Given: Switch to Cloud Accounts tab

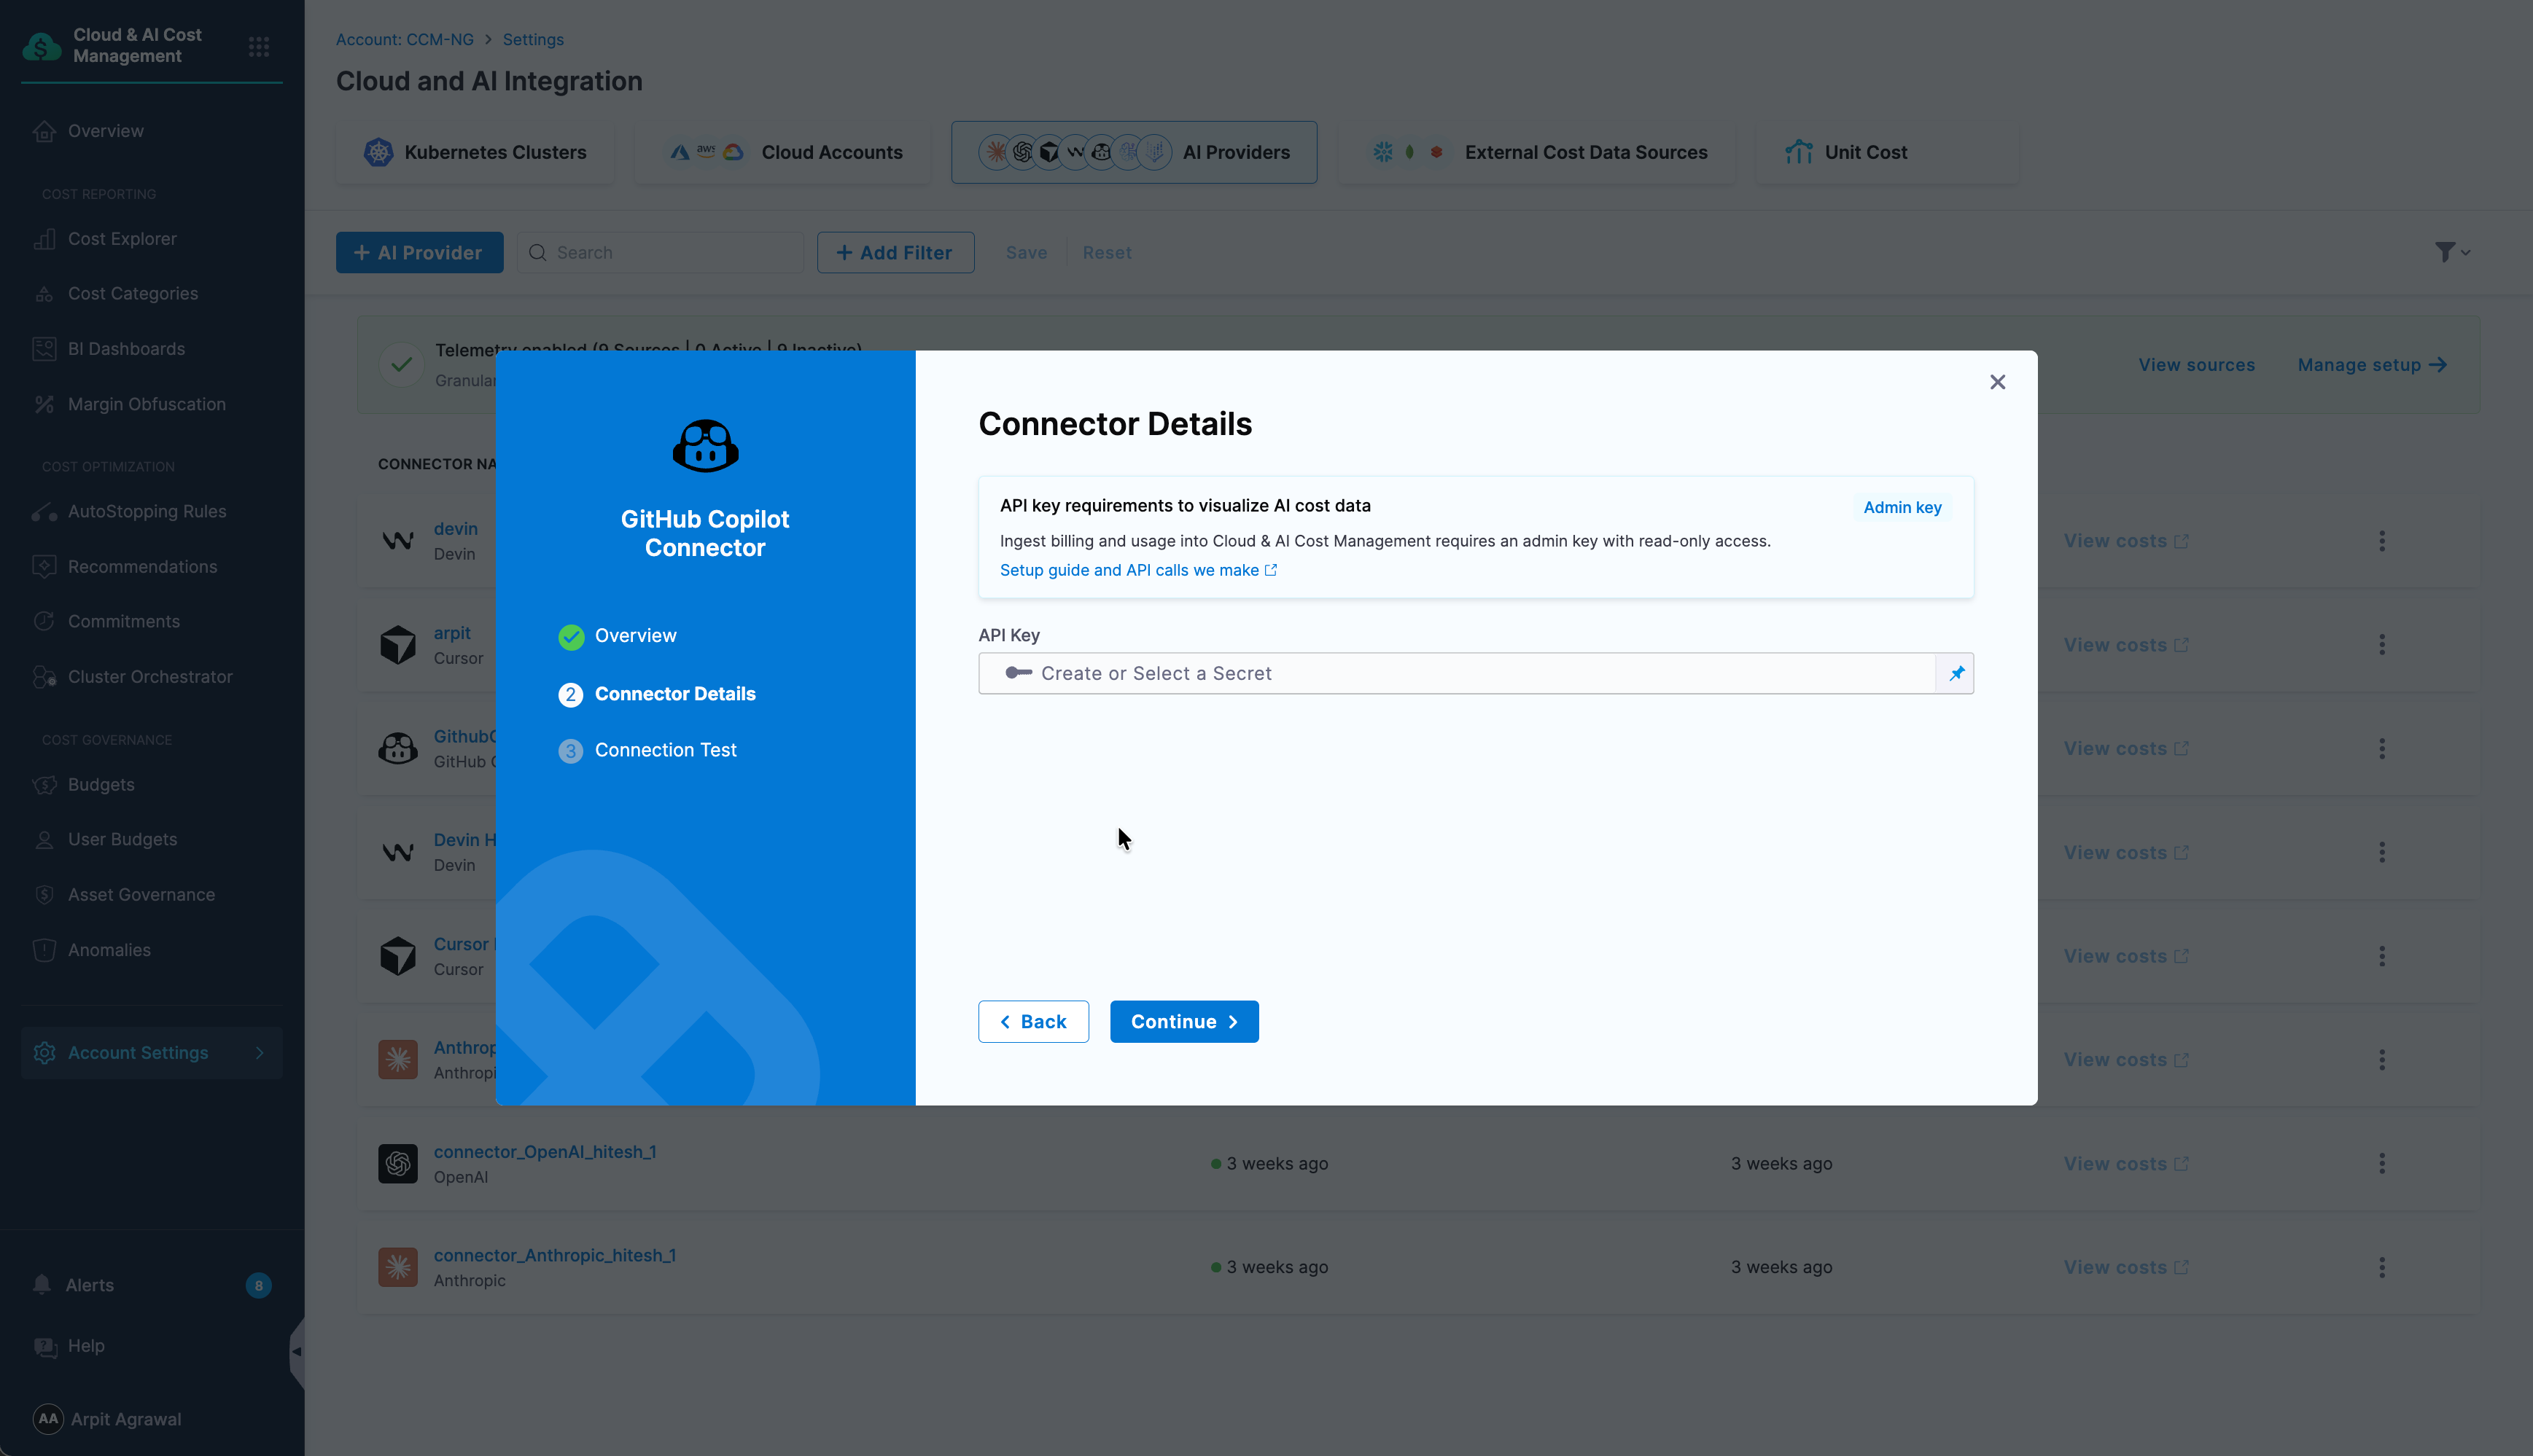Looking at the screenshot, I should coord(783,152).
